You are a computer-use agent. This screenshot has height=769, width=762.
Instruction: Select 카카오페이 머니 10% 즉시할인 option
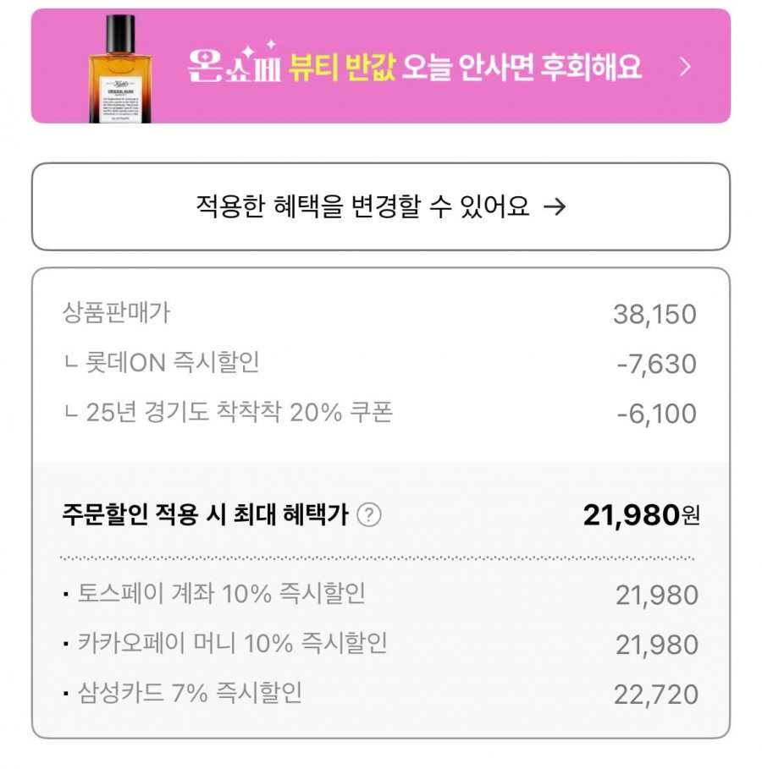pyautogui.click(x=380, y=644)
